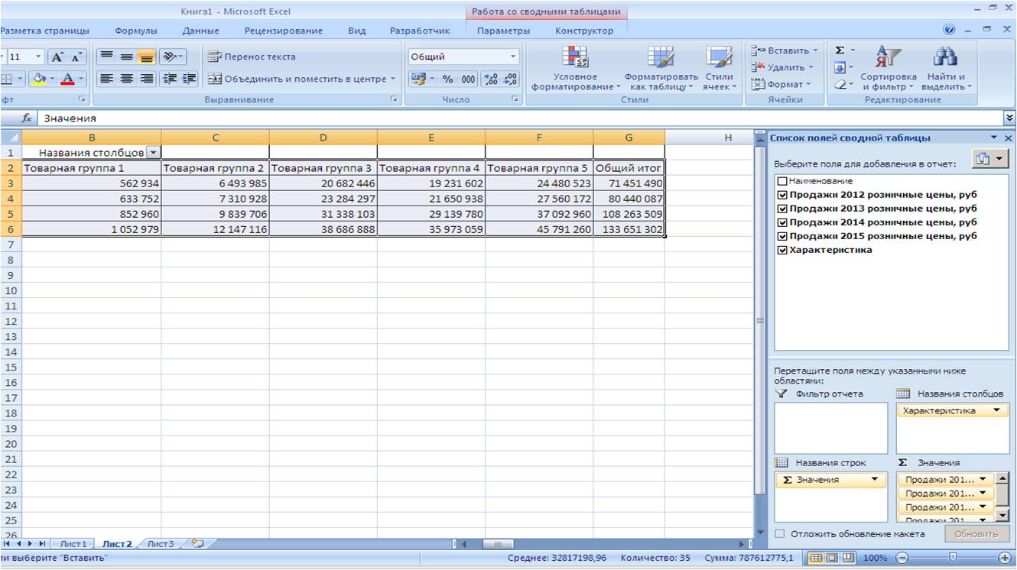Open the Конструктор ribbon tab

tap(583, 31)
